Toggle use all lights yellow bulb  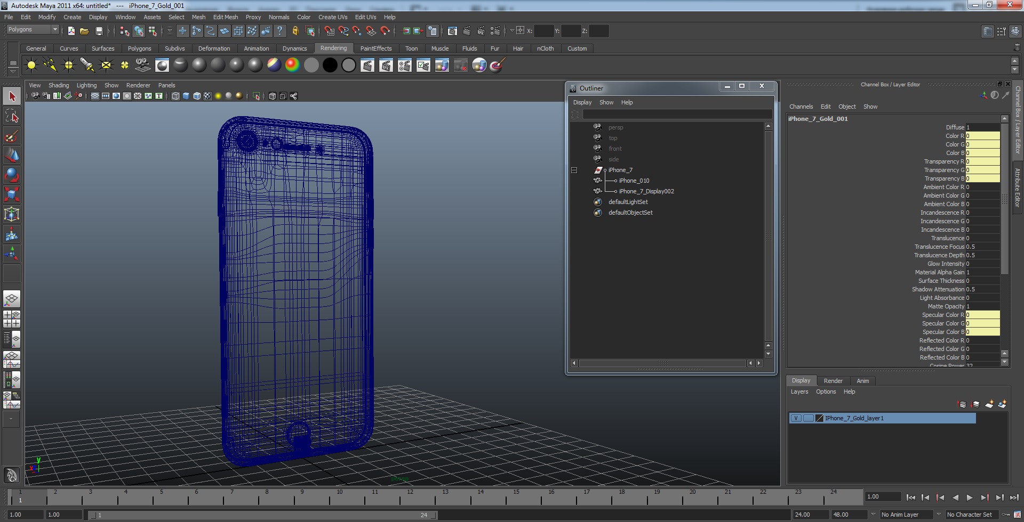coord(218,96)
